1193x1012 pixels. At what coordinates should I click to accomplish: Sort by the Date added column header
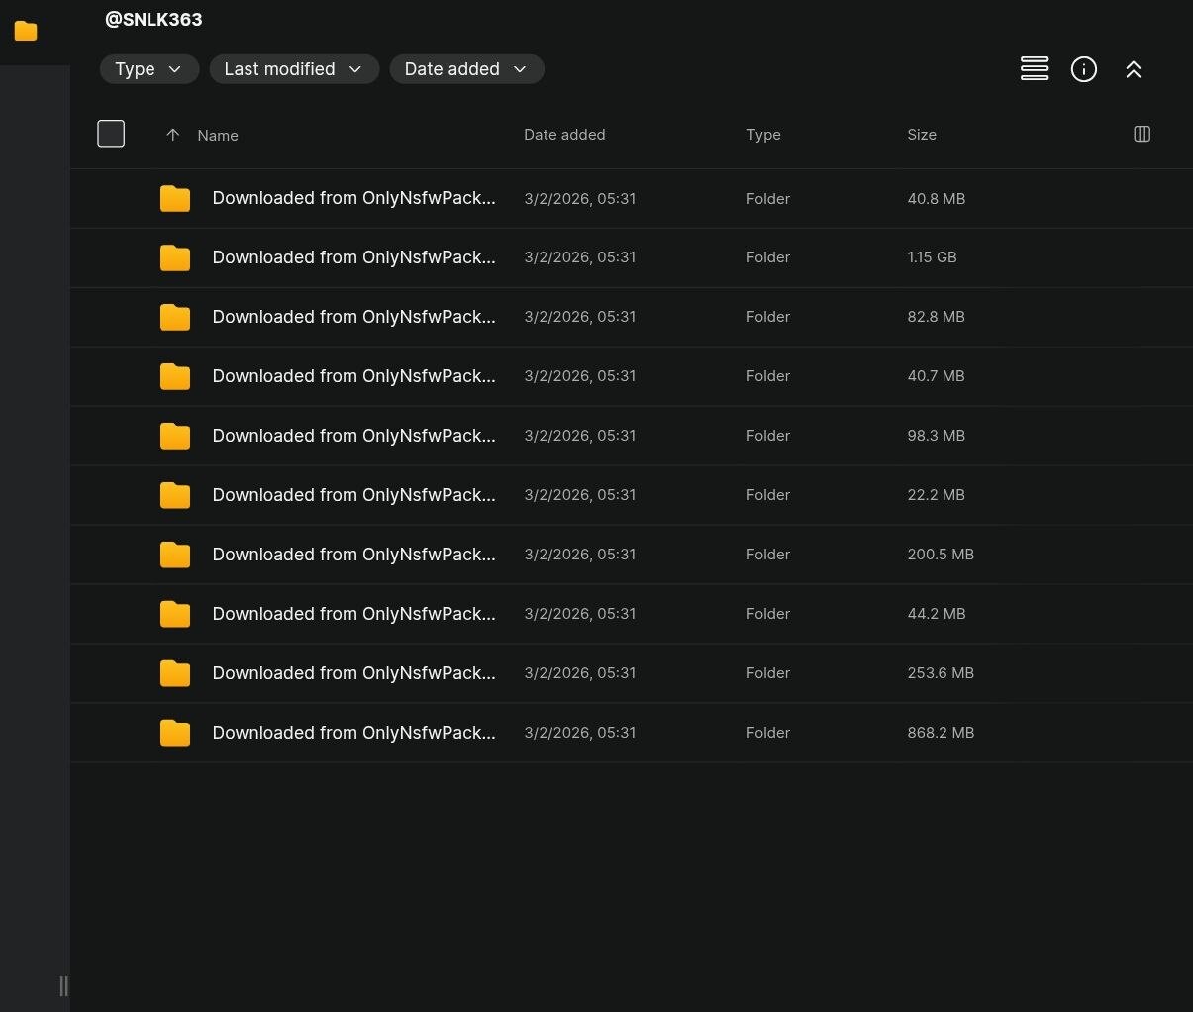[x=563, y=135]
